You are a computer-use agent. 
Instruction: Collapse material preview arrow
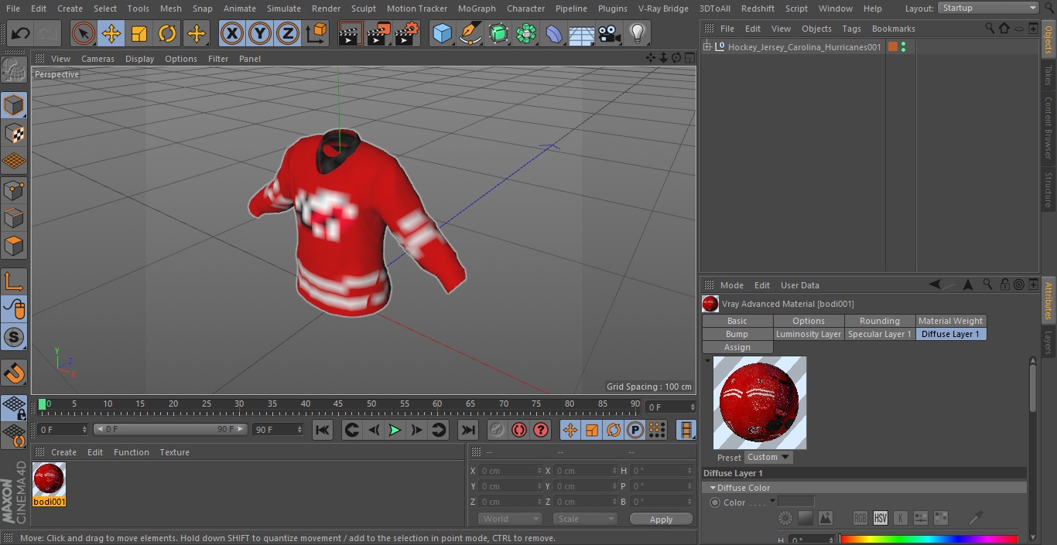[x=707, y=361]
